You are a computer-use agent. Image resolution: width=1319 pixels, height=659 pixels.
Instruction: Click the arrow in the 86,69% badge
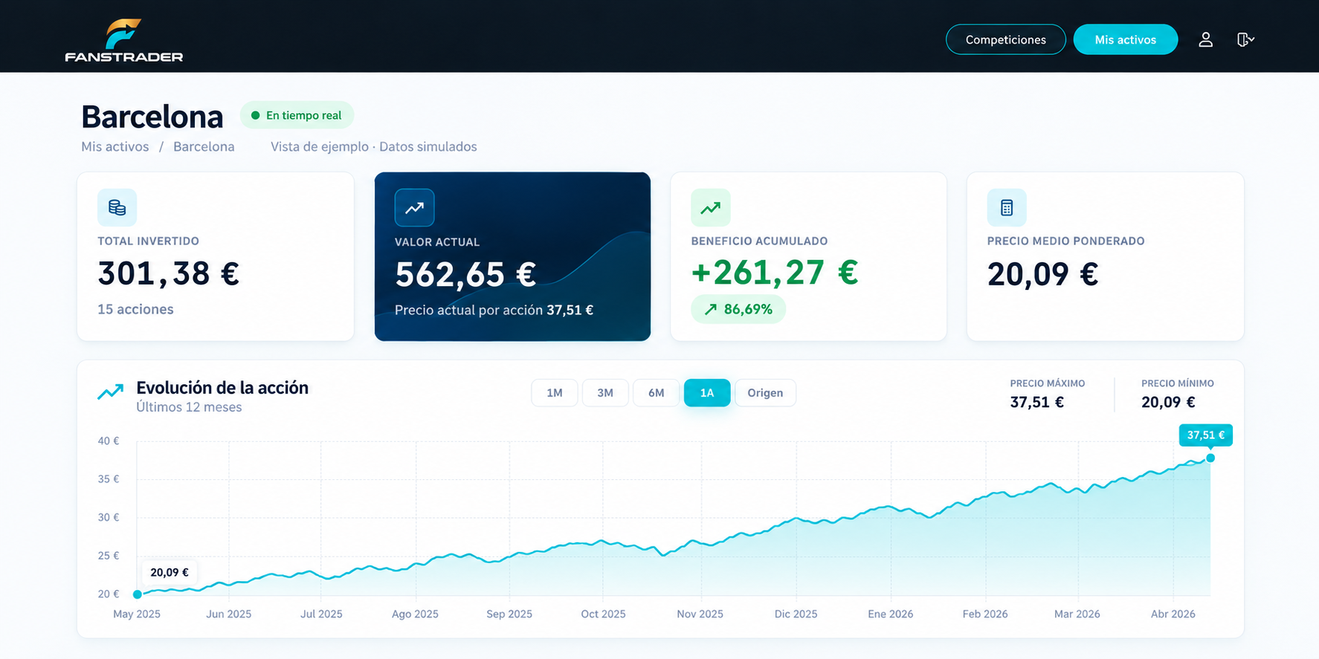(x=711, y=309)
